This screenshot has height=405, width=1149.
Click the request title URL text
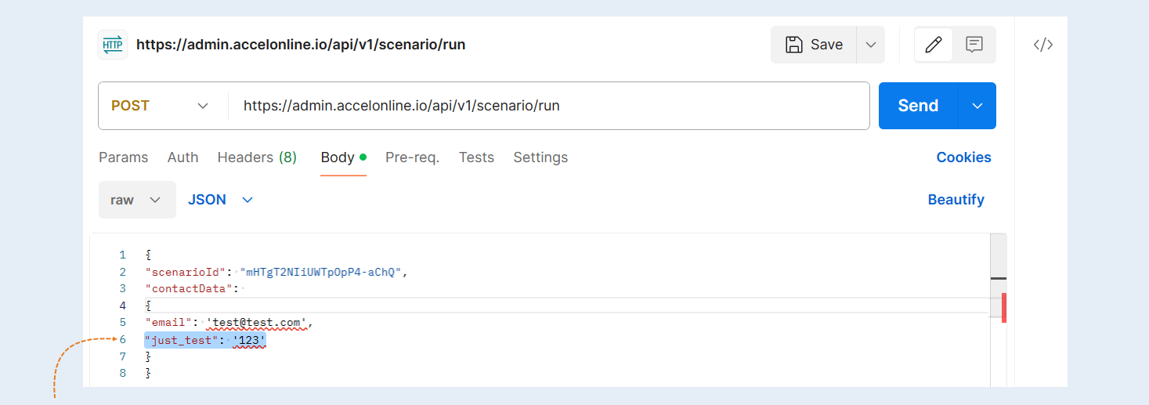(x=301, y=45)
